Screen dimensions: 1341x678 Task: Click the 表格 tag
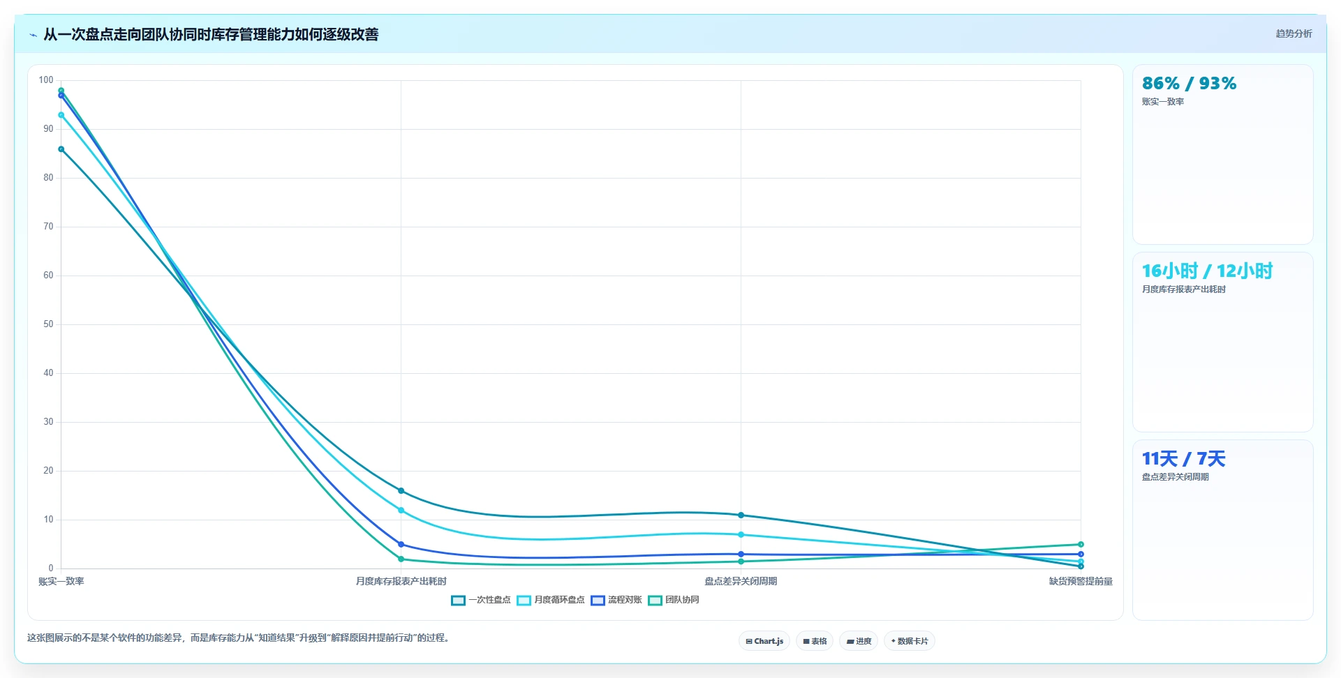[815, 641]
